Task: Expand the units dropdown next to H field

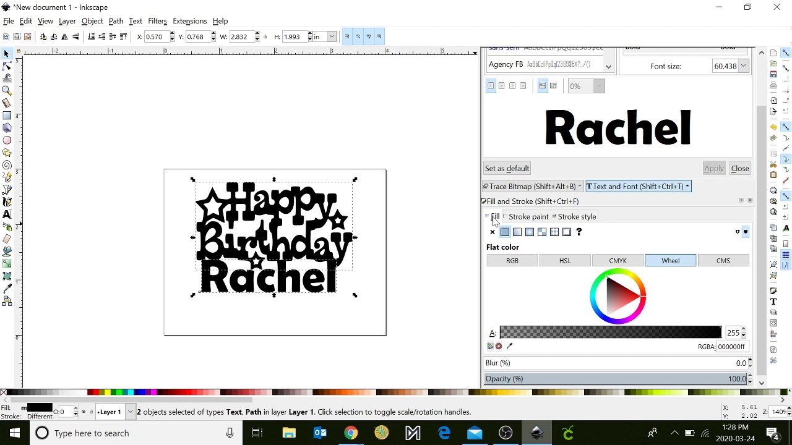Action: [332, 36]
